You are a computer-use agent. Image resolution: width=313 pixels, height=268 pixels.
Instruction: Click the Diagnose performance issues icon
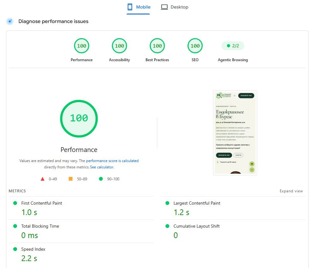click(10, 21)
